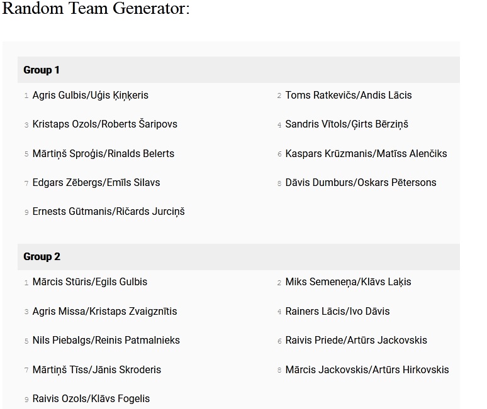The image size is (487, 409).
Task: Select Nils Piebalgs/Reinis Patmalnieks team
Action: coord(106,341)
